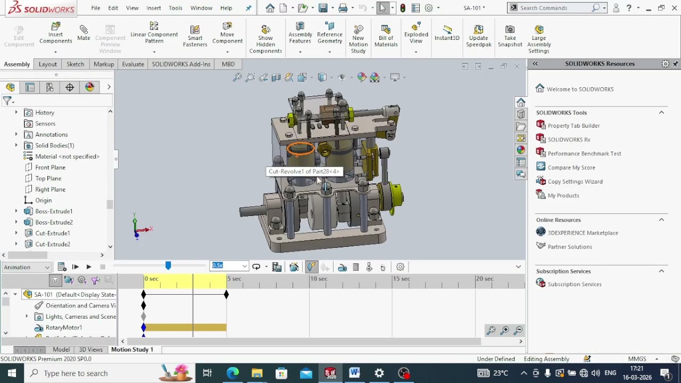Image resolution: width=681 pixels, height=383 pixels.
Task: Toggle the Autokey button
Action: [x=311, y=267]
